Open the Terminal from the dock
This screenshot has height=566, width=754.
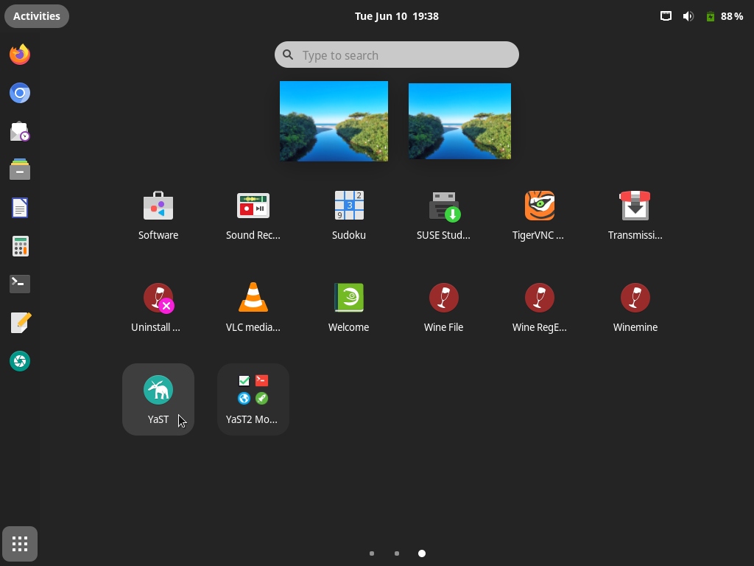click(x=20, y=284)
